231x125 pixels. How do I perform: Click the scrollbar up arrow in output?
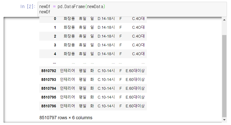[224, 20]
